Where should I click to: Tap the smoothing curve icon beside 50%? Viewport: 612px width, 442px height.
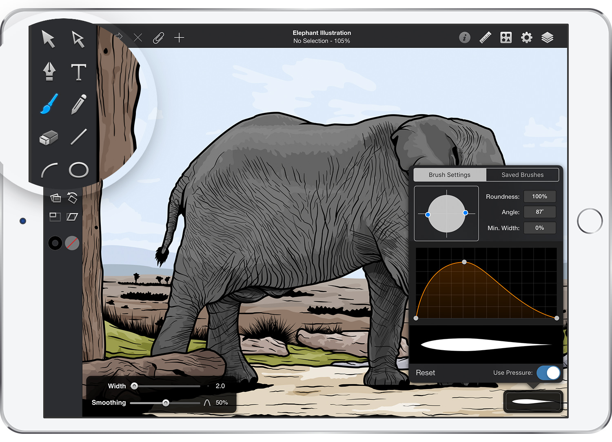coord(207,402)
